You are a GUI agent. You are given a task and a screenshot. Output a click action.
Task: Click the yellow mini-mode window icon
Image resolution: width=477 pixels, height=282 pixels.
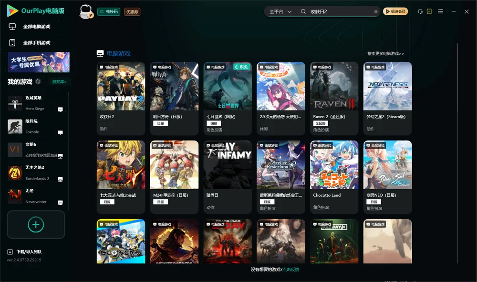(x=429, y=11)
